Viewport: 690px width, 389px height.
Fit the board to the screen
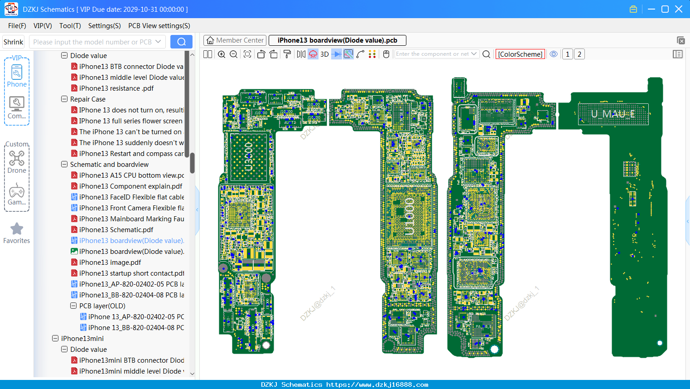[x=247, y=54]
